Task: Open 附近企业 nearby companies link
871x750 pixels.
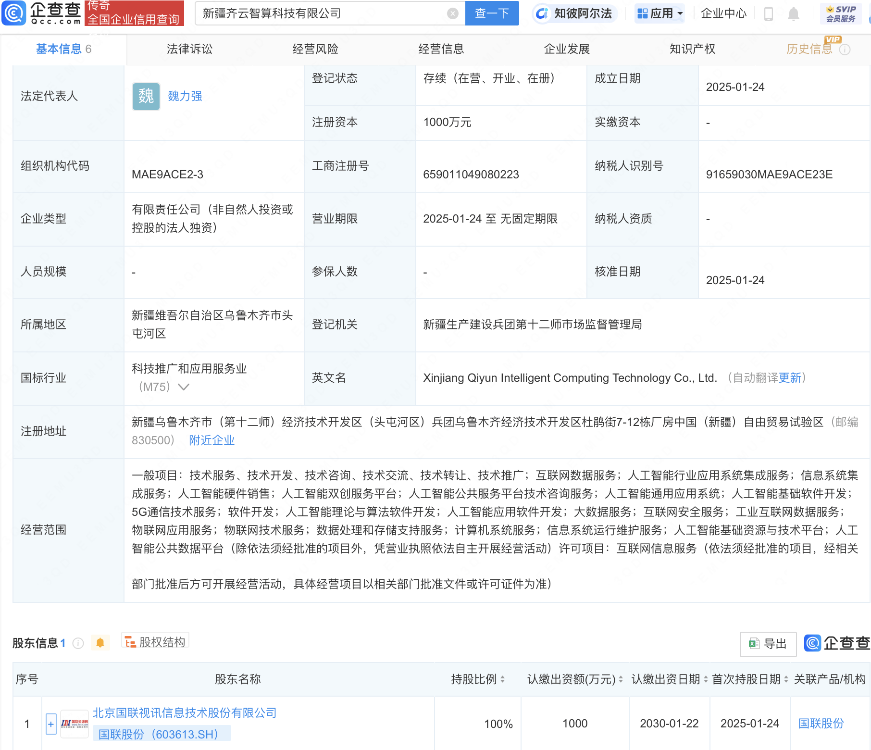Action: pyautogui.click(x=212, y=440)
